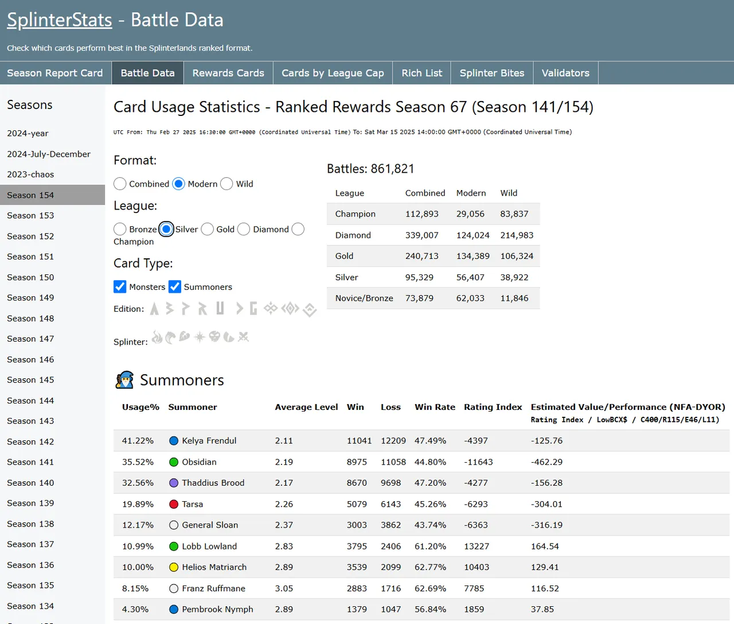Image resolution: width=734 pixels, height=624 pixels.
Task: Filter by Dragon splinter icon
Action: tap(229, 337)
